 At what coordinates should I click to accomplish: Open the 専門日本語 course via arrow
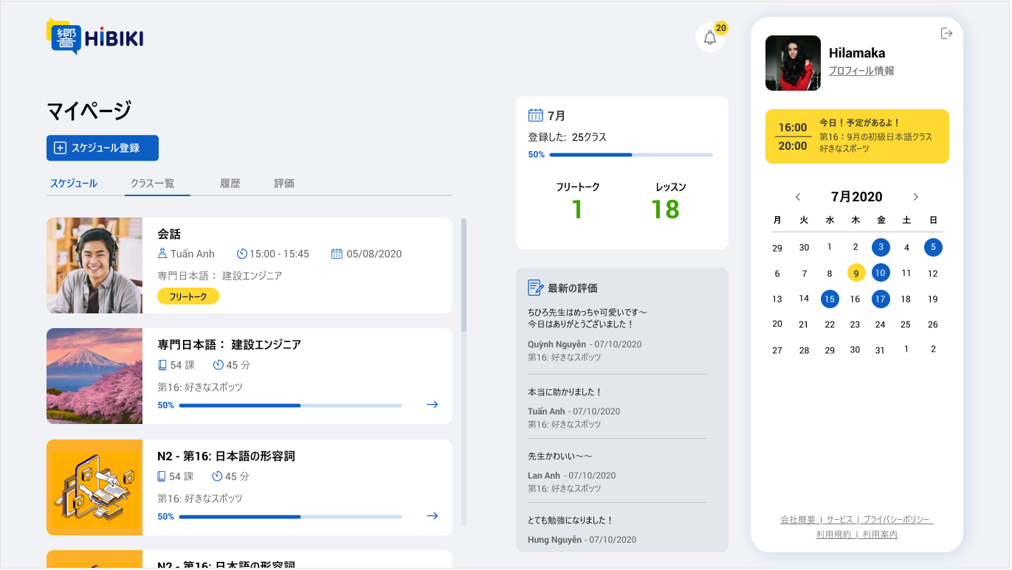(432, 404)
